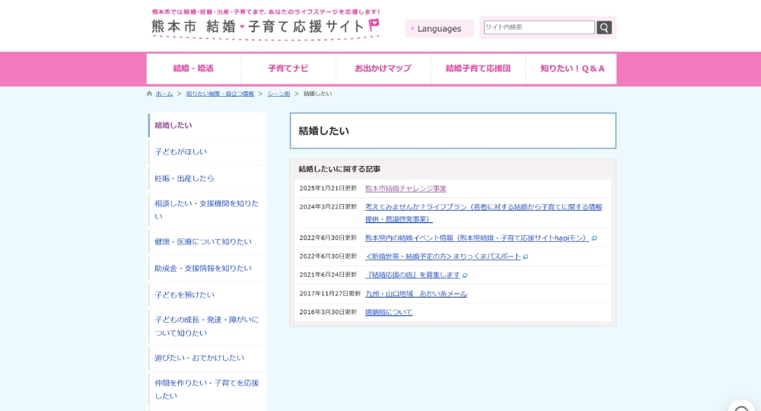Click 知りたい制度・役立つ情報 breadcrumb link
Viewport: 761px width, 411px height.
click(220, 94)
